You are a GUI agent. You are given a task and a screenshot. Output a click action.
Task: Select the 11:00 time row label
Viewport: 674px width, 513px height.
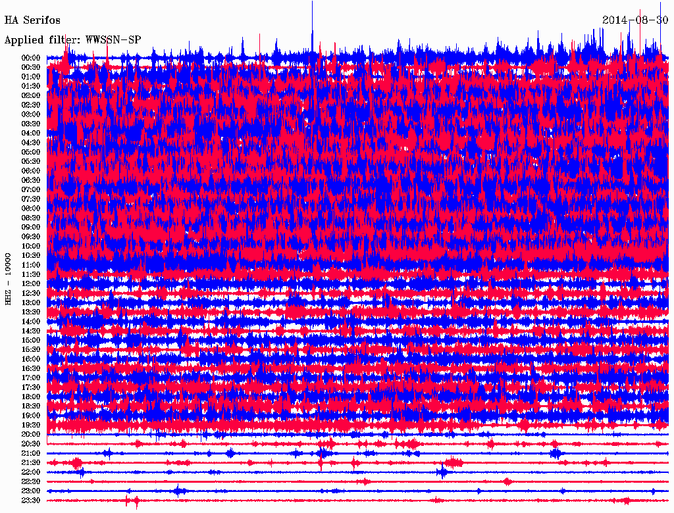coord(31,265)
